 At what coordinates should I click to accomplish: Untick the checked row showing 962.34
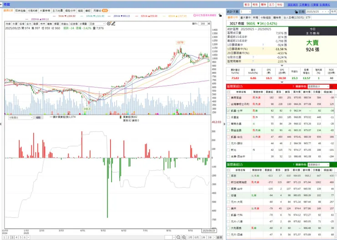point(228,111)
